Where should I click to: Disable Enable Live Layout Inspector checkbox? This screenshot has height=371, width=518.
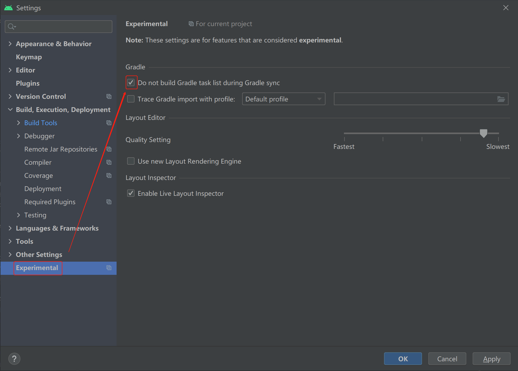point(131,193)
